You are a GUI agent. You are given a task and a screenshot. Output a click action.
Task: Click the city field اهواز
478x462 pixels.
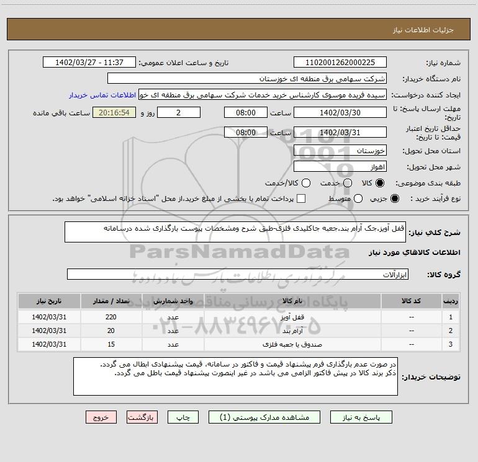coord(340,167)
